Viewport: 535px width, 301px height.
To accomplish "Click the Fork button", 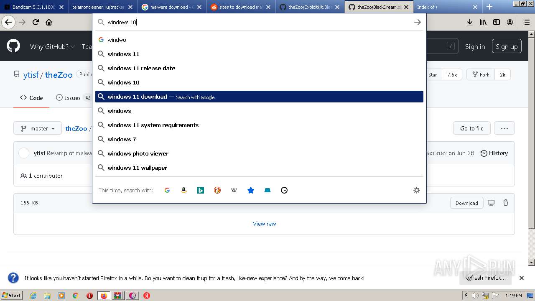I will click(x=481, y=74).
